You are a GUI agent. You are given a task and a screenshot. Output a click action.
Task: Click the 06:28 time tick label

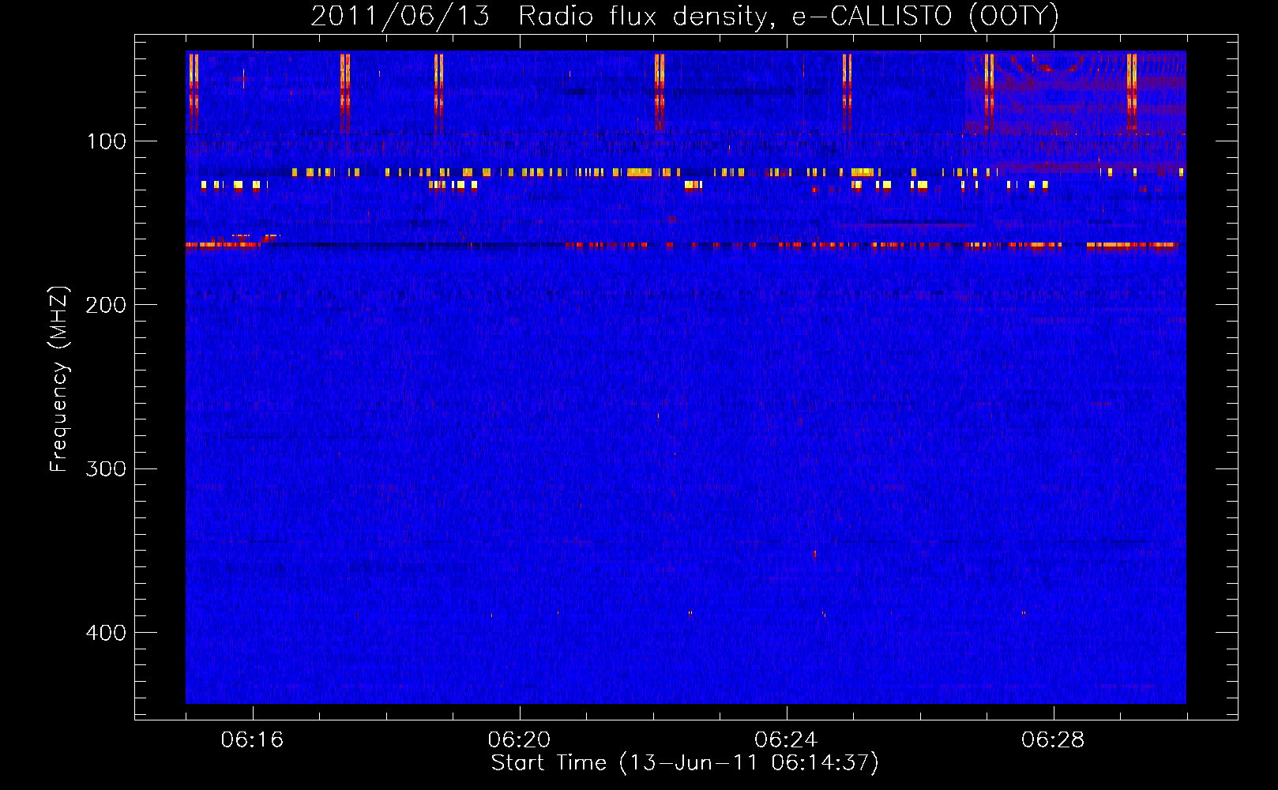coord(1053,740)
